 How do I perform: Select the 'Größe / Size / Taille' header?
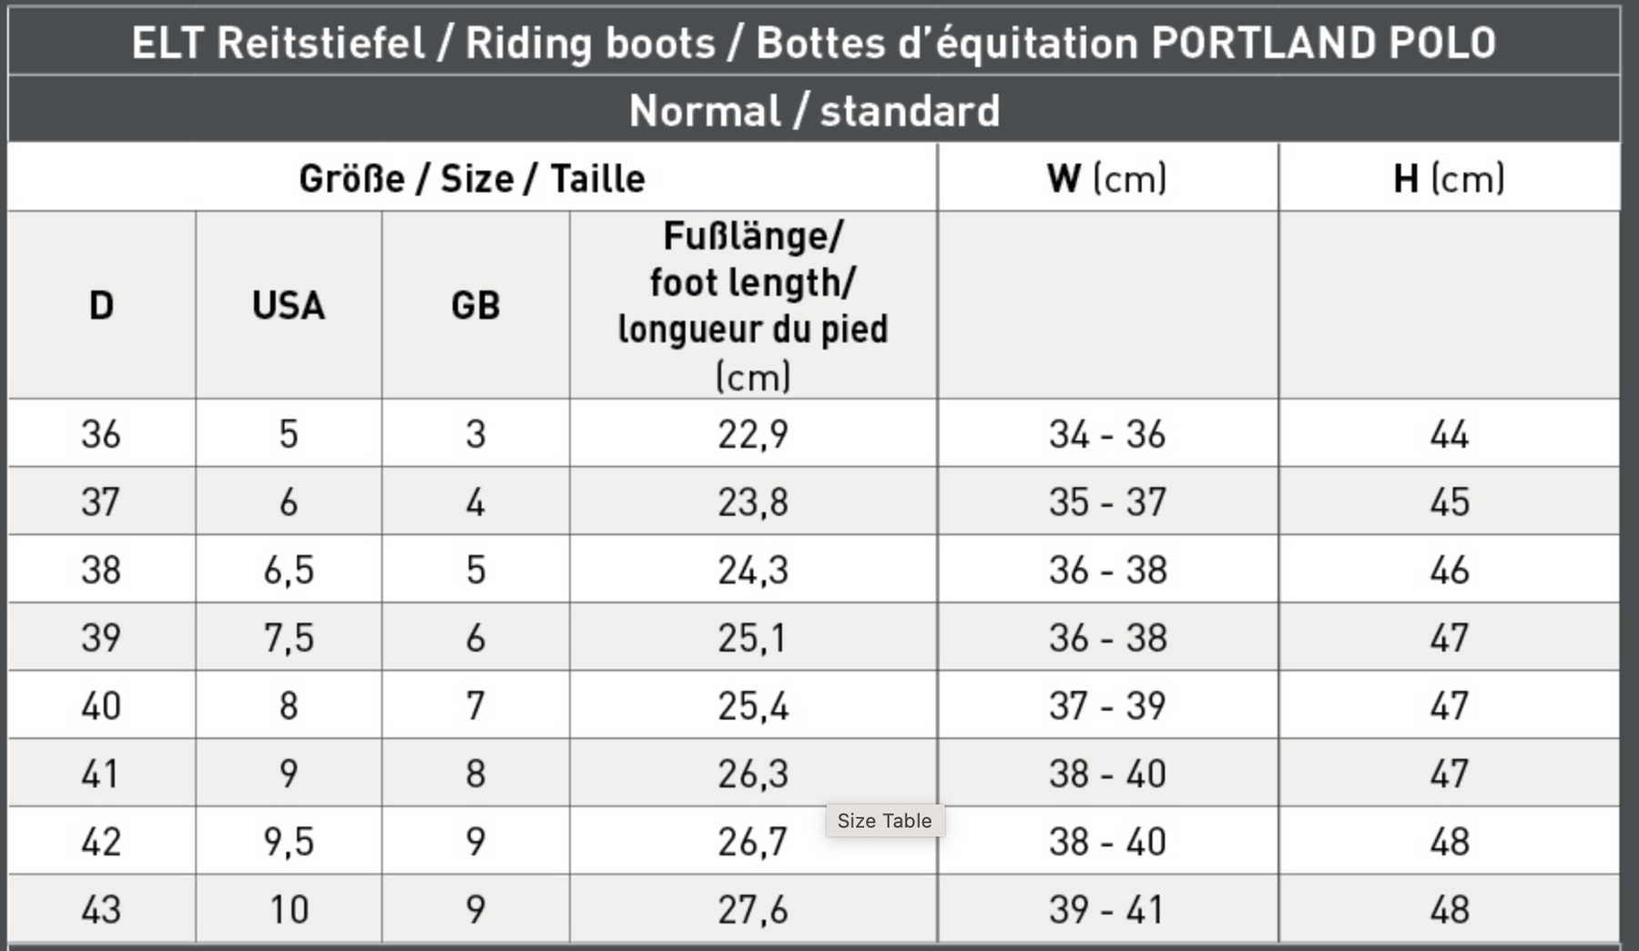tap(473, 177)
